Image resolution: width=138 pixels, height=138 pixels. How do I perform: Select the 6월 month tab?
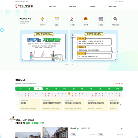tap(65, 89)
